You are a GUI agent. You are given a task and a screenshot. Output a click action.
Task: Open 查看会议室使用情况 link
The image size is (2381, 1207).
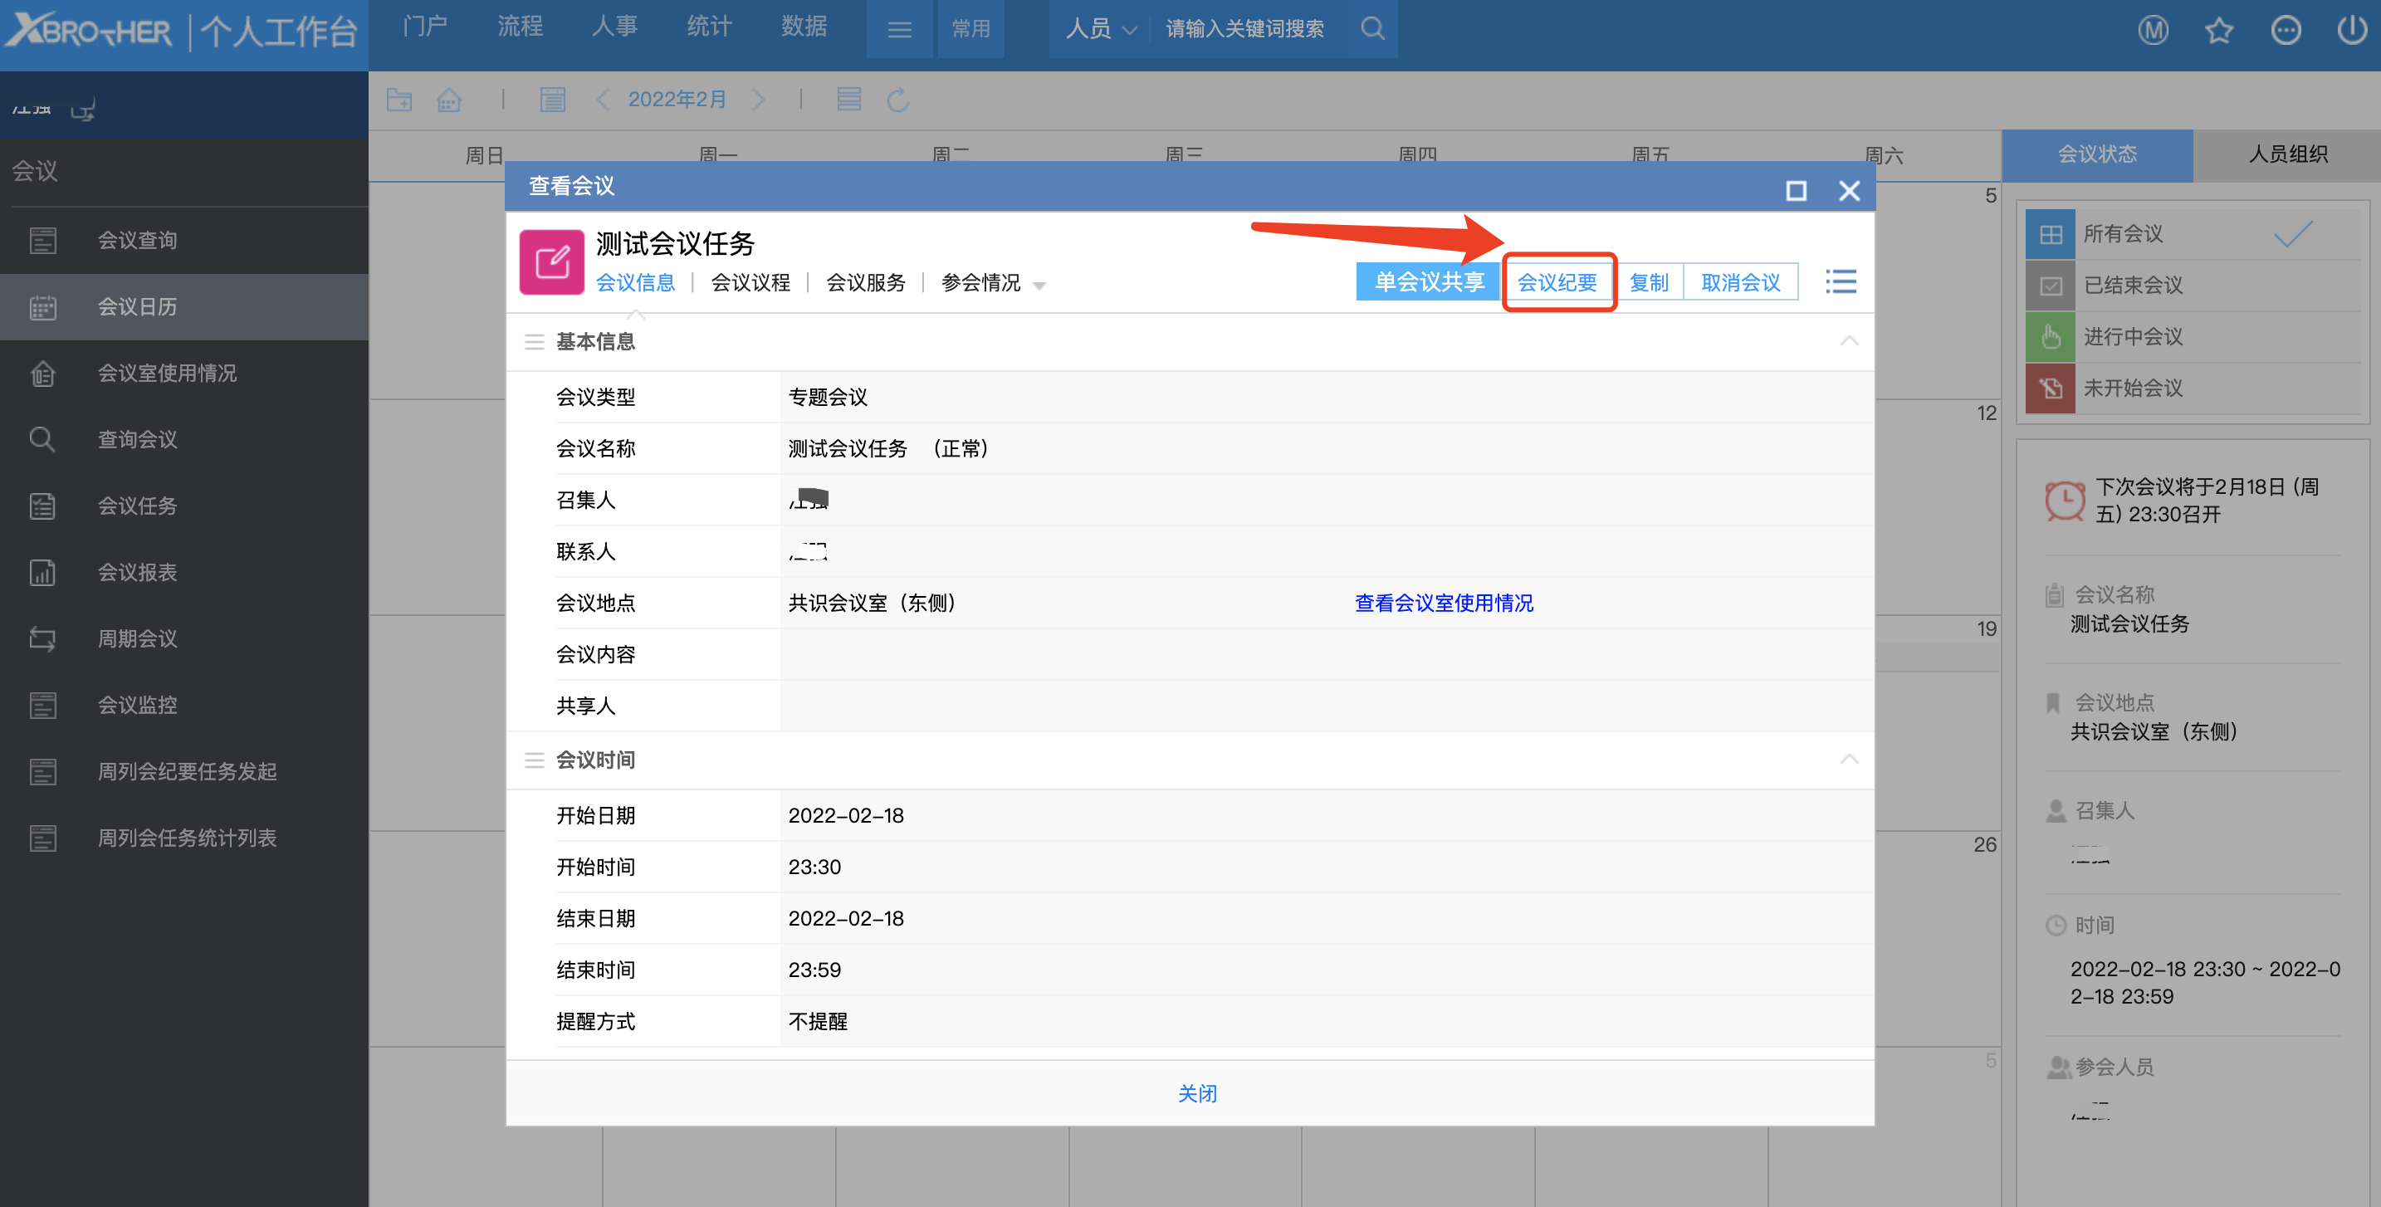1444,603
